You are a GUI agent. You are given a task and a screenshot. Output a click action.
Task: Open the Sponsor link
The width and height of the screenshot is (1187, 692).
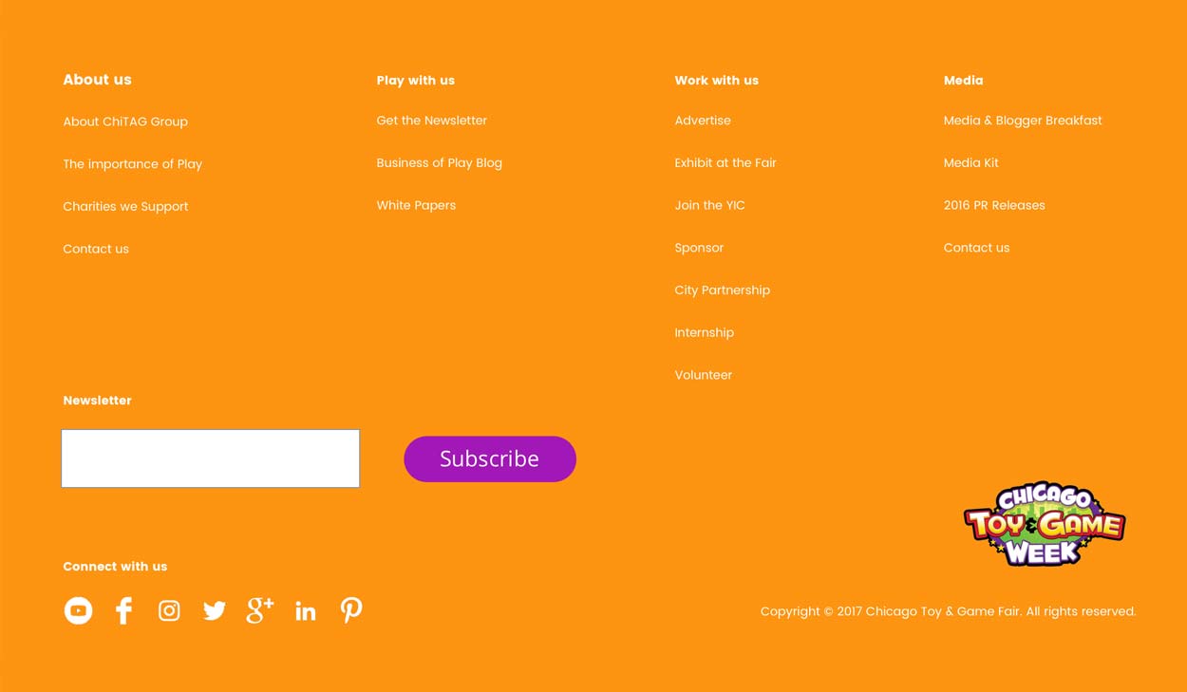pos(699,248)
